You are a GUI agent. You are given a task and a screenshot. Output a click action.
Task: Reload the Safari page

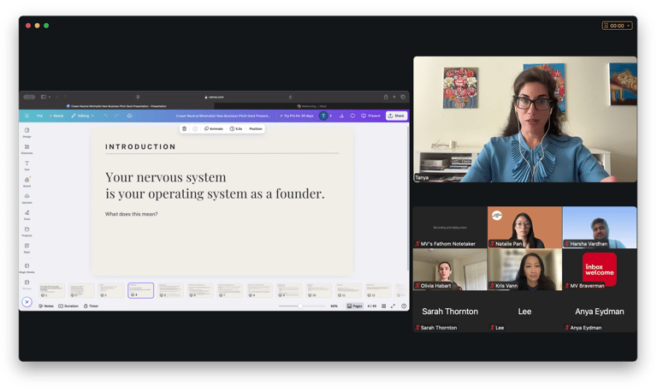(290, 97)
